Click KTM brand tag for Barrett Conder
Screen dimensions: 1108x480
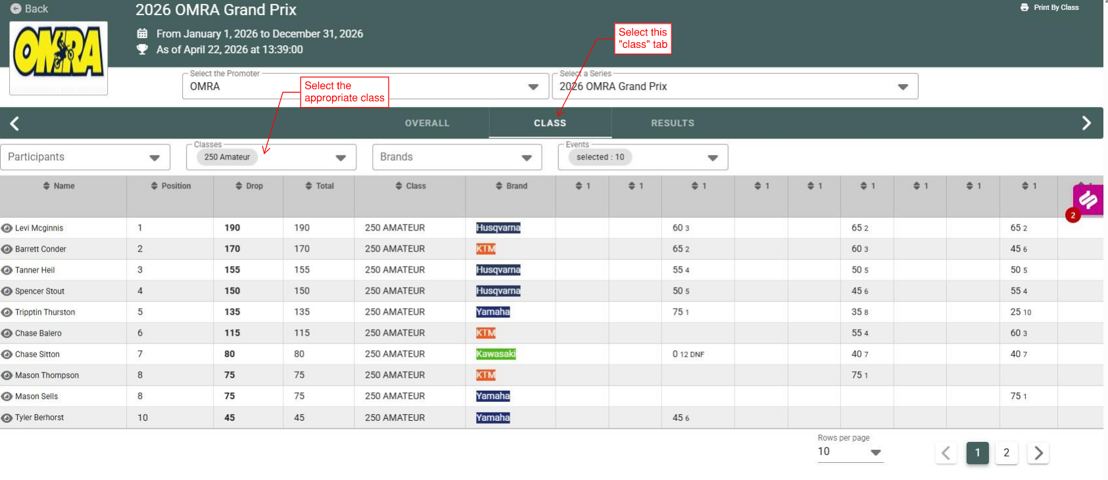tap(486, 249)
